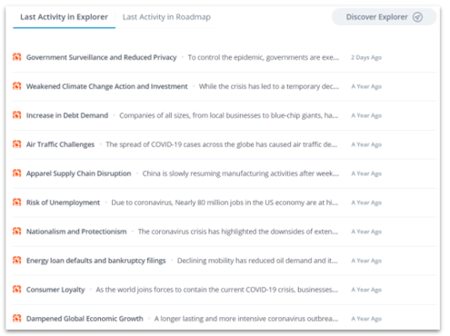Switch to Last Activity in Roadmap tab

point(166,17)
